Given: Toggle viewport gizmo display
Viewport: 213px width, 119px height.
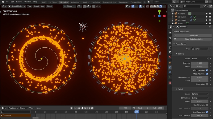Looking at the screenshot, I should tap(133, 6).
